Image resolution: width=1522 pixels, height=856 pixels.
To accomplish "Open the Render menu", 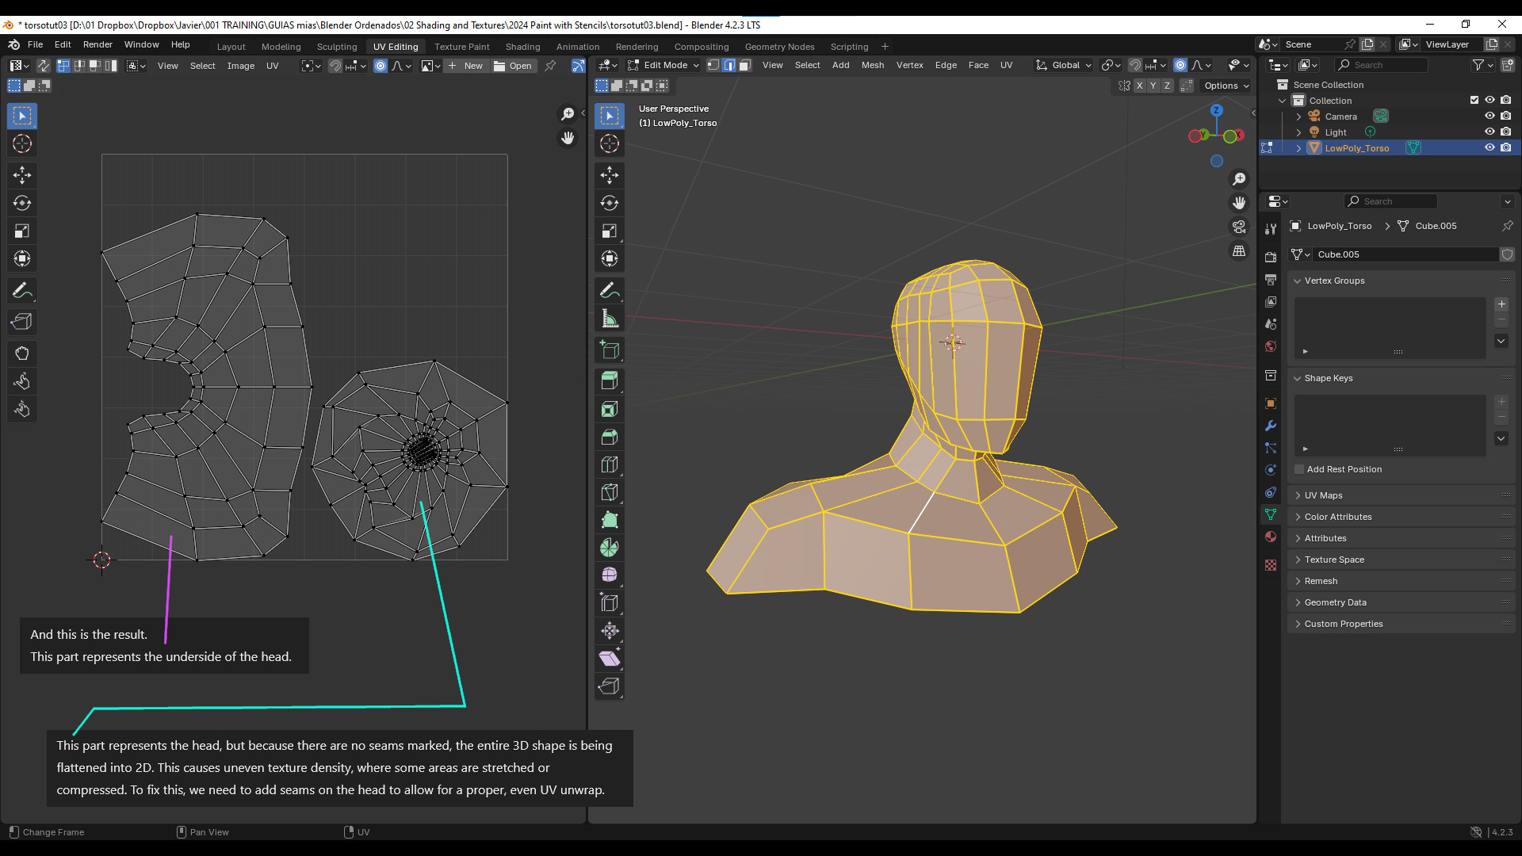I will pos(98,44).
